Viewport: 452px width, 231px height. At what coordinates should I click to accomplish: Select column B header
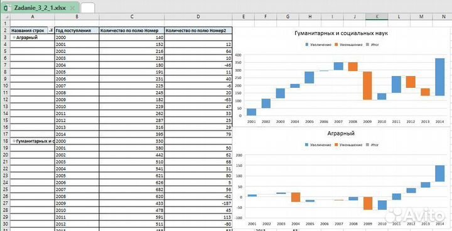pyautogui.click(x=77, y=17)
